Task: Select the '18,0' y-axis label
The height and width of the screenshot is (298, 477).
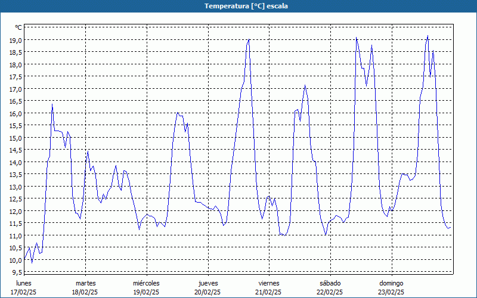Action: click(16, 64)
